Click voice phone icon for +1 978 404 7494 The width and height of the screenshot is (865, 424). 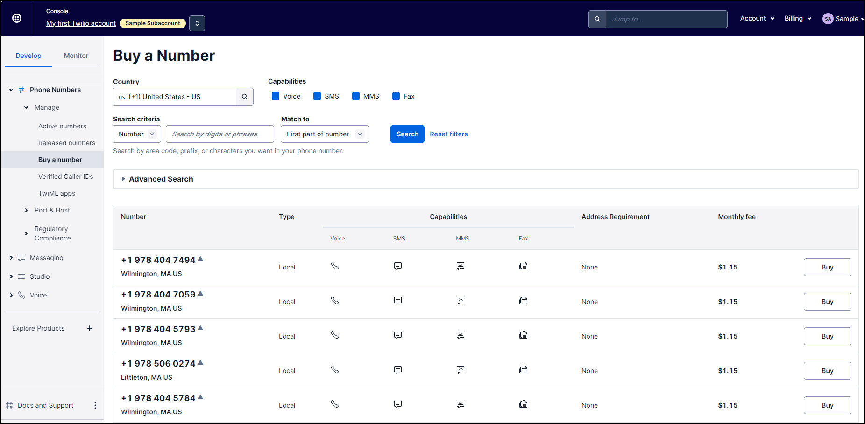(335, 266)
